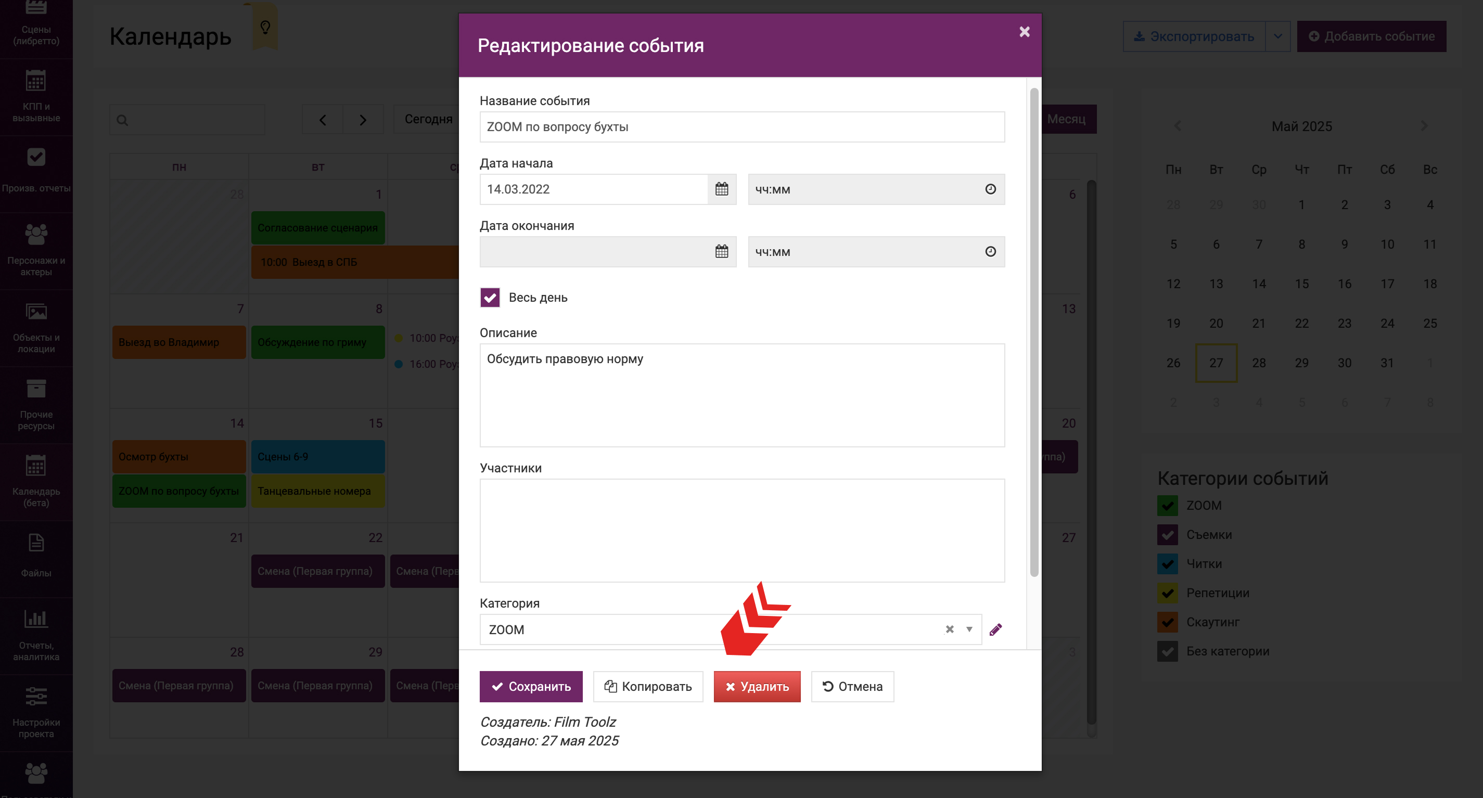Select day 31 in the mini calendar
The width and height of the screenshot is (1483, 798).
click(x=1387, y=363)
